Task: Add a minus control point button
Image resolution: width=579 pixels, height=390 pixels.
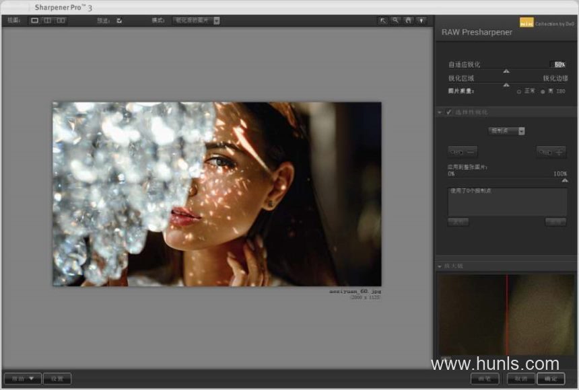Action: (463, 152)
